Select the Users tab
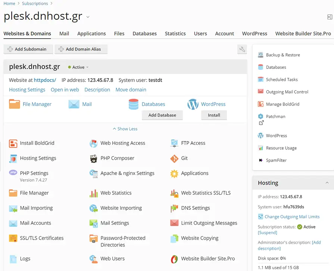Screen dimensions: 334x271 coord(200,34)
